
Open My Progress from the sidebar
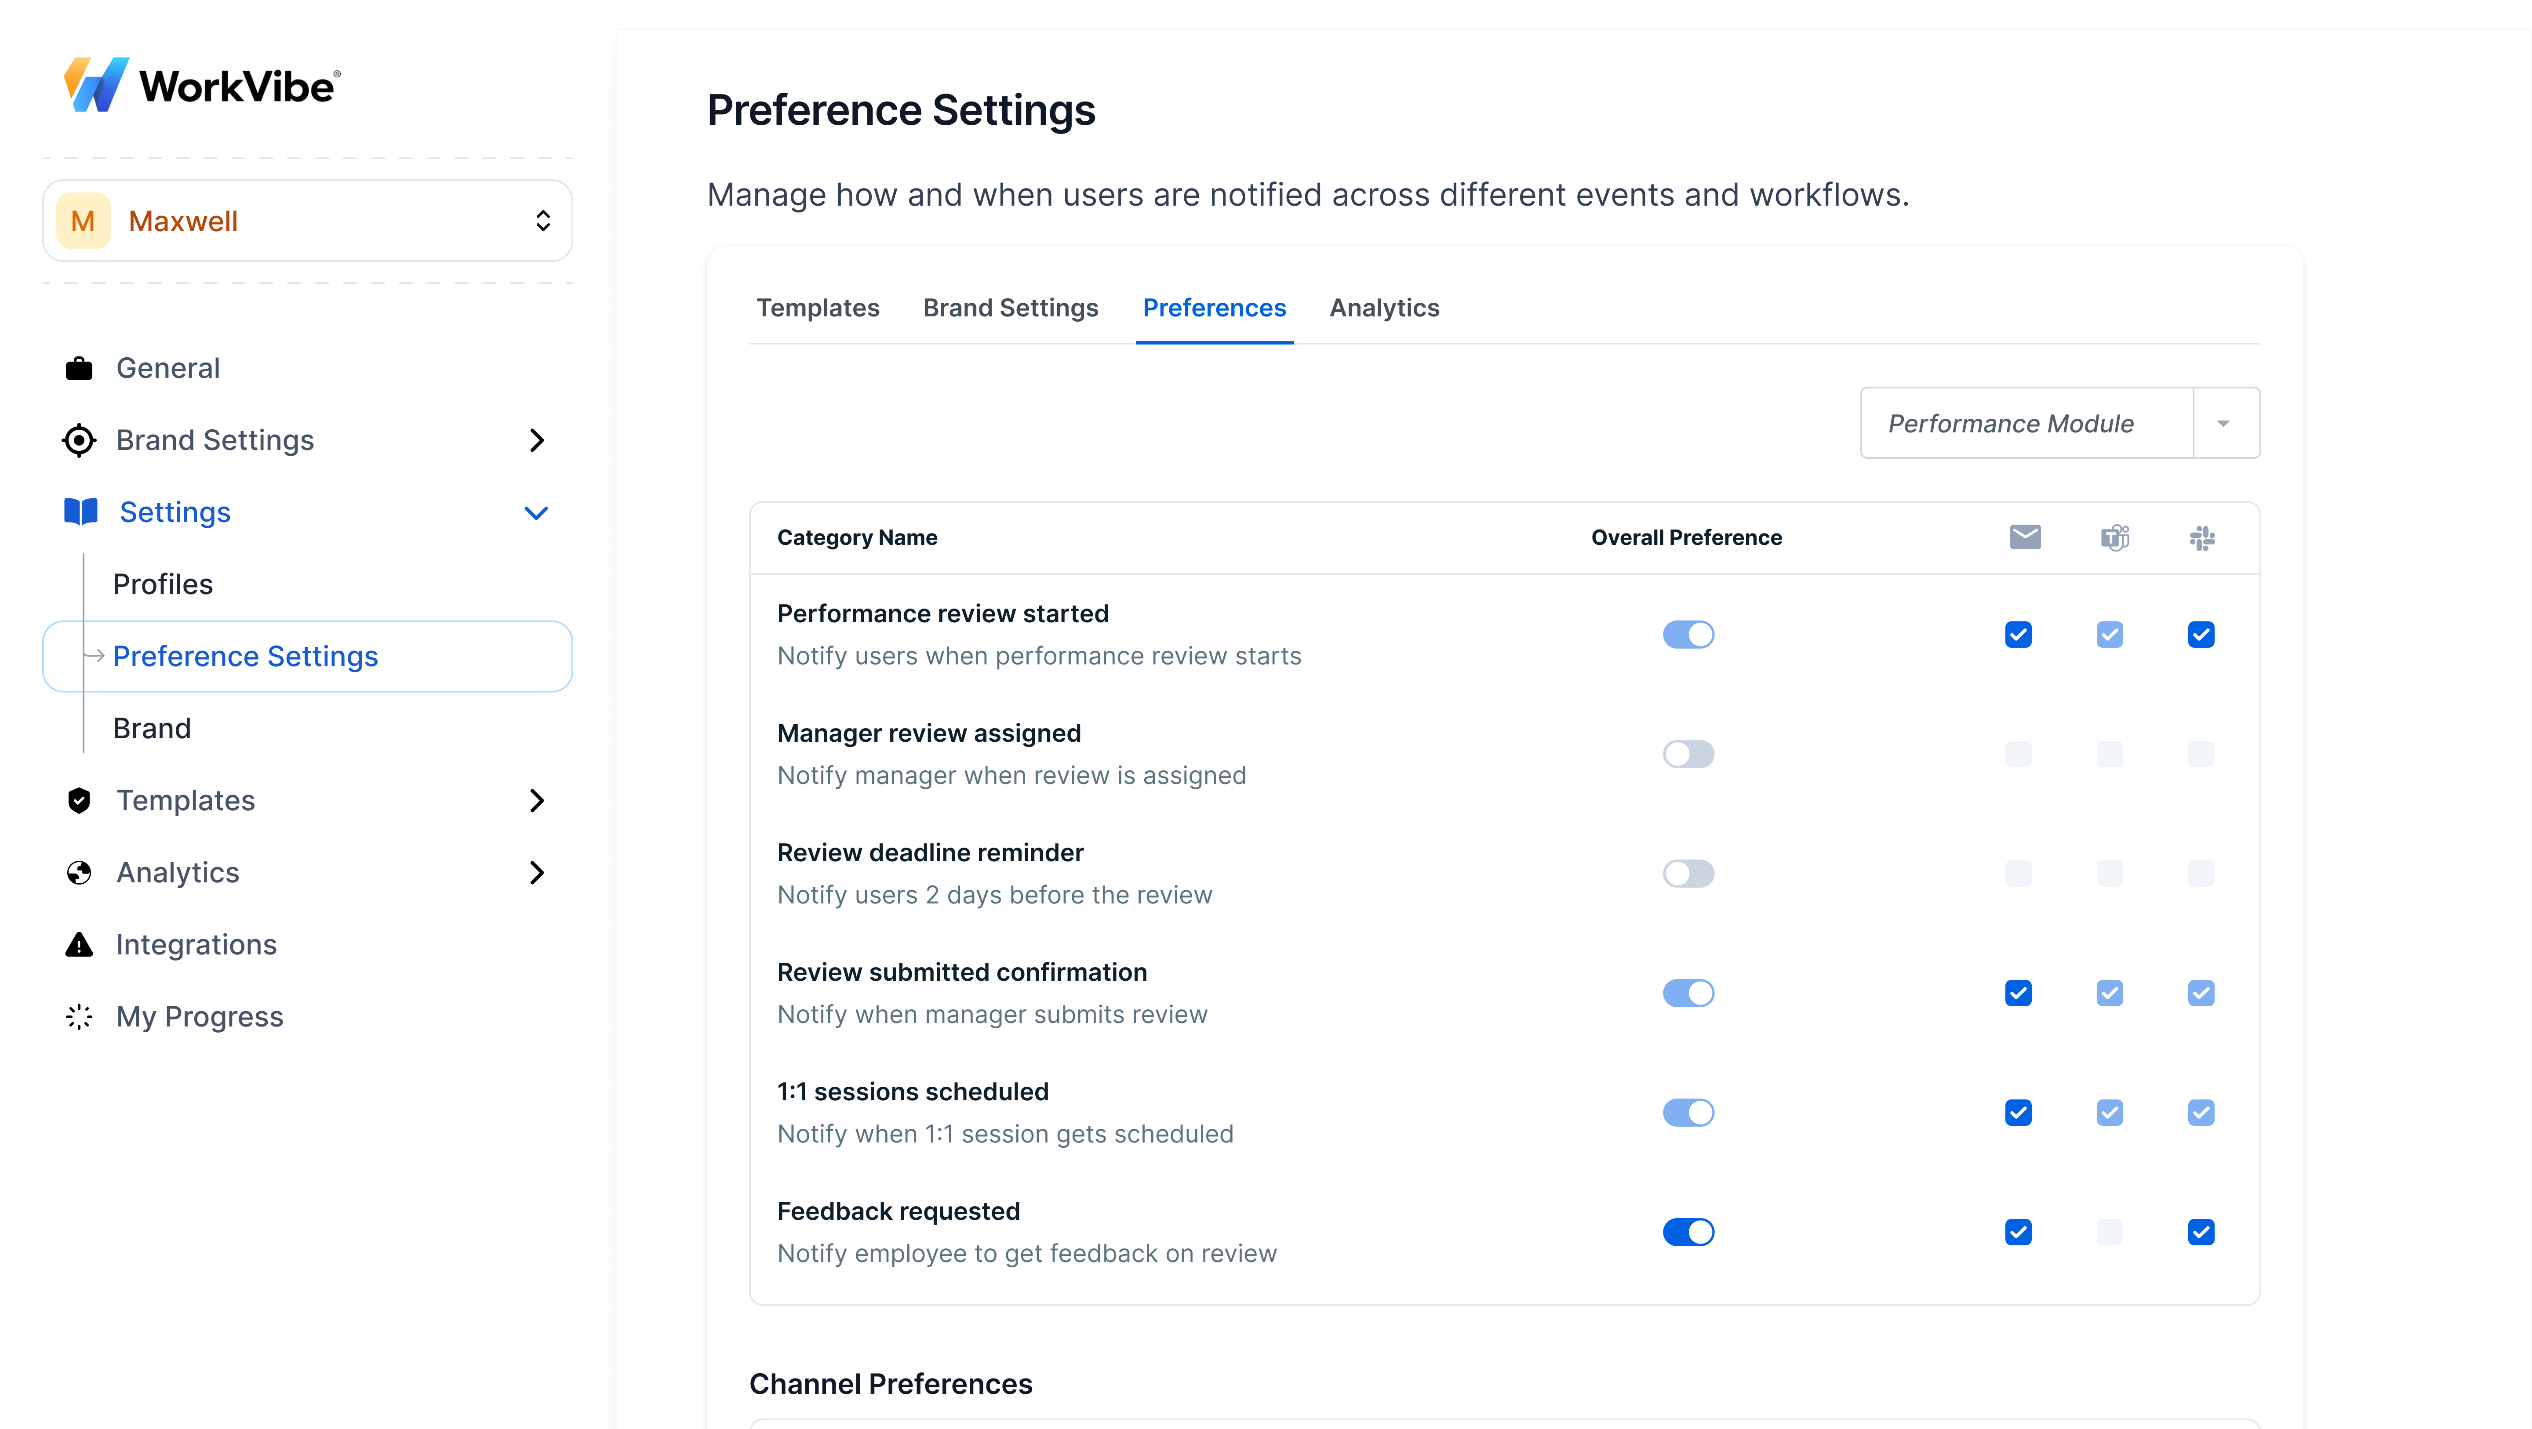click(x=200, y=1016)
